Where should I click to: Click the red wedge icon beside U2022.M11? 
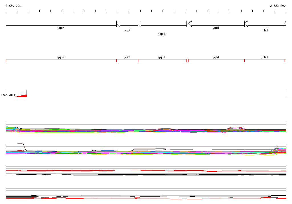pyautogui.click(x=22, y=95)
